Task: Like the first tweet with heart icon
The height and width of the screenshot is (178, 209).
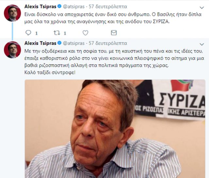Action: pyautogui.click(x=86, y=33)
